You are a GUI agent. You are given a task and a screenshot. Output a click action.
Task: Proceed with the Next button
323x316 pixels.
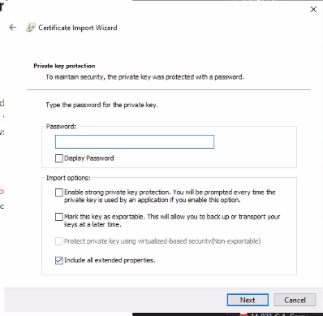pos(248,300)
